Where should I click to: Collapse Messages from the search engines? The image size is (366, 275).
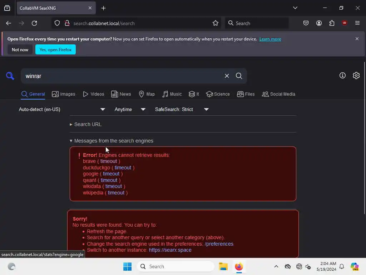pos(112,141)
